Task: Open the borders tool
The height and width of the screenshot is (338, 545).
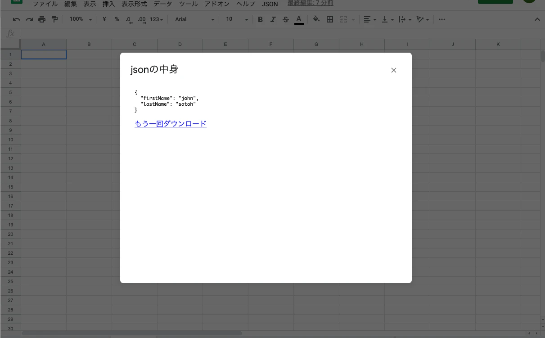Action: coord(330,19)
